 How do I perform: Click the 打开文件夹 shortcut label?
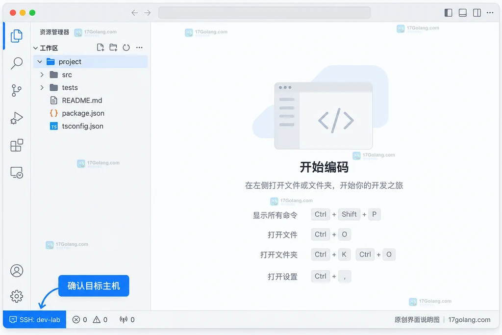click(279, 255)
